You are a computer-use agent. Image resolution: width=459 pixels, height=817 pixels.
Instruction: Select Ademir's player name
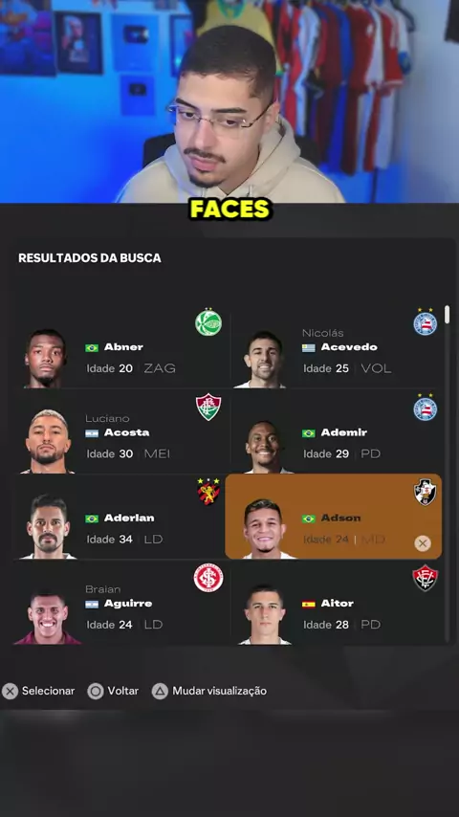point(344,432)
